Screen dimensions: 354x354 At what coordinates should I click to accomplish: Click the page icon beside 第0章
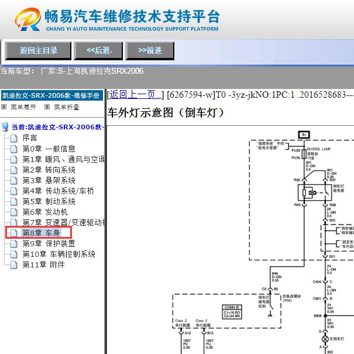click(x=14, y=149)
